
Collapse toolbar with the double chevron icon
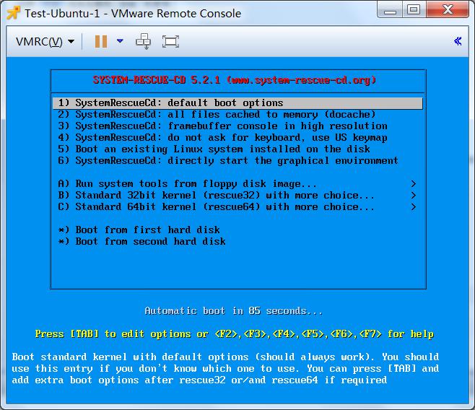[x=458, y=41]
